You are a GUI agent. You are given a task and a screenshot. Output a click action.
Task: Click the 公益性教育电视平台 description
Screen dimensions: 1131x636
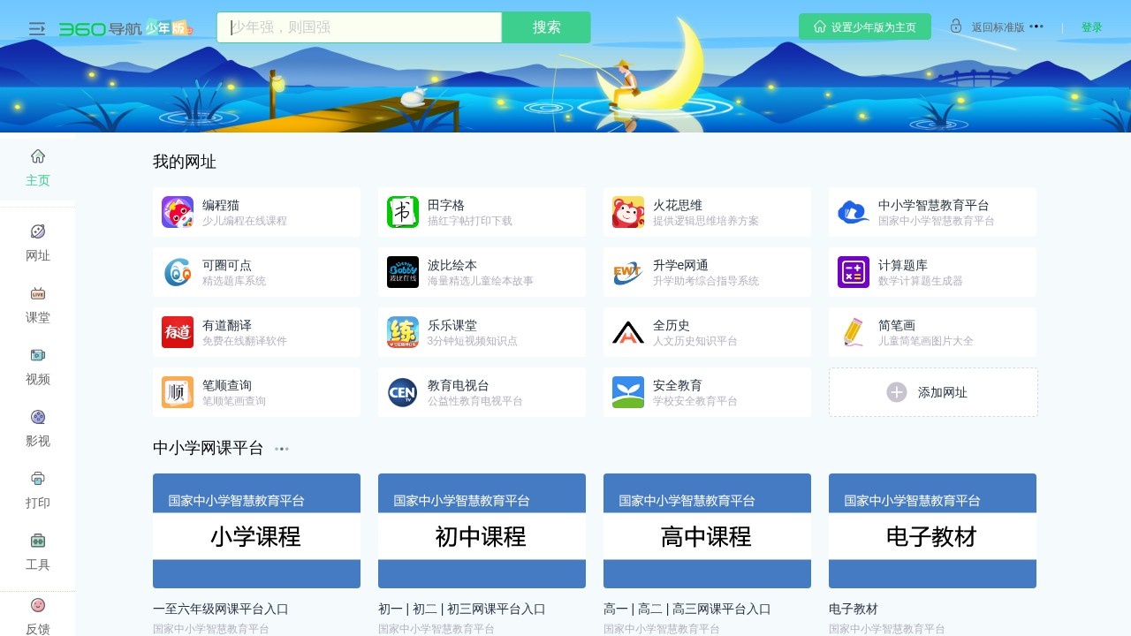(x=475, y=401)
